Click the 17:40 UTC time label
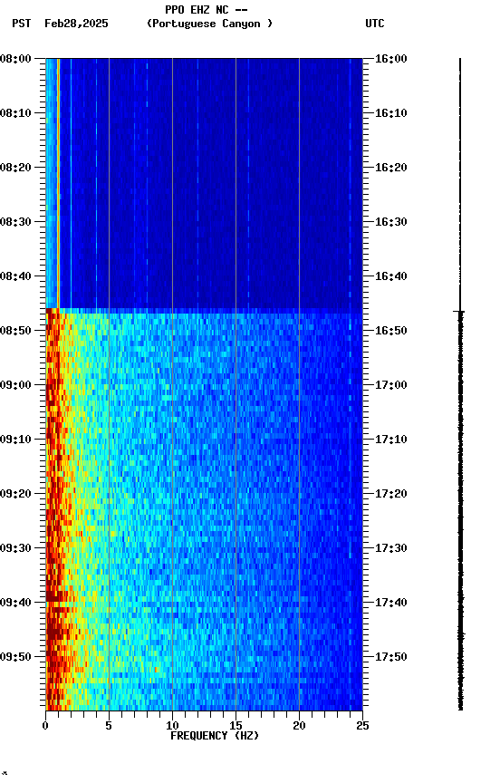 391,603
